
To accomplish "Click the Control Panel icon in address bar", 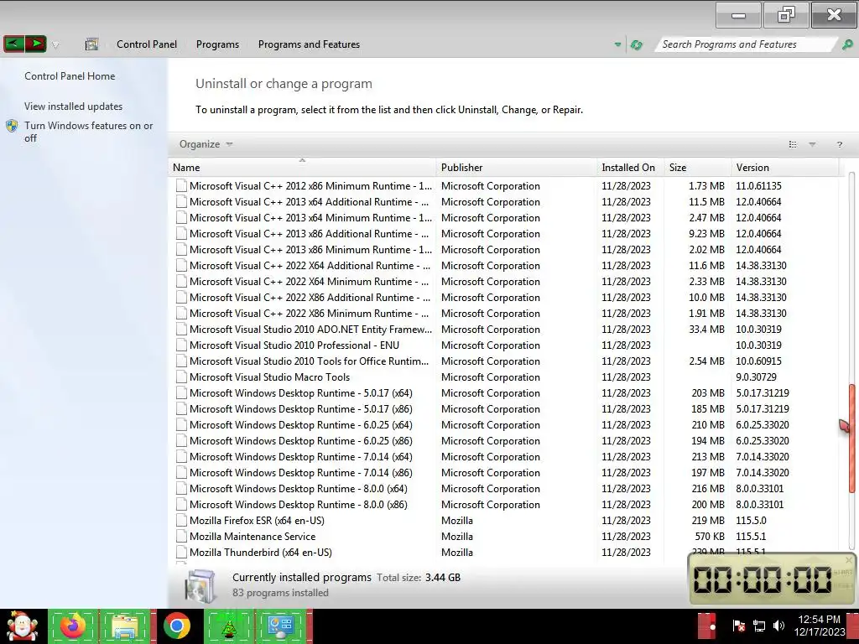I will click(x=91, y=44).
